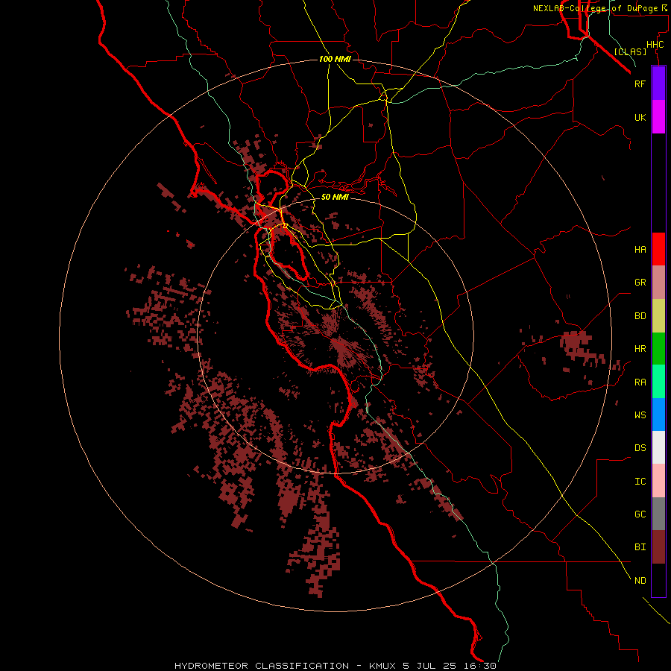Click the light pink IC legend swatch

pyautogui.click(x=658, y=481)
